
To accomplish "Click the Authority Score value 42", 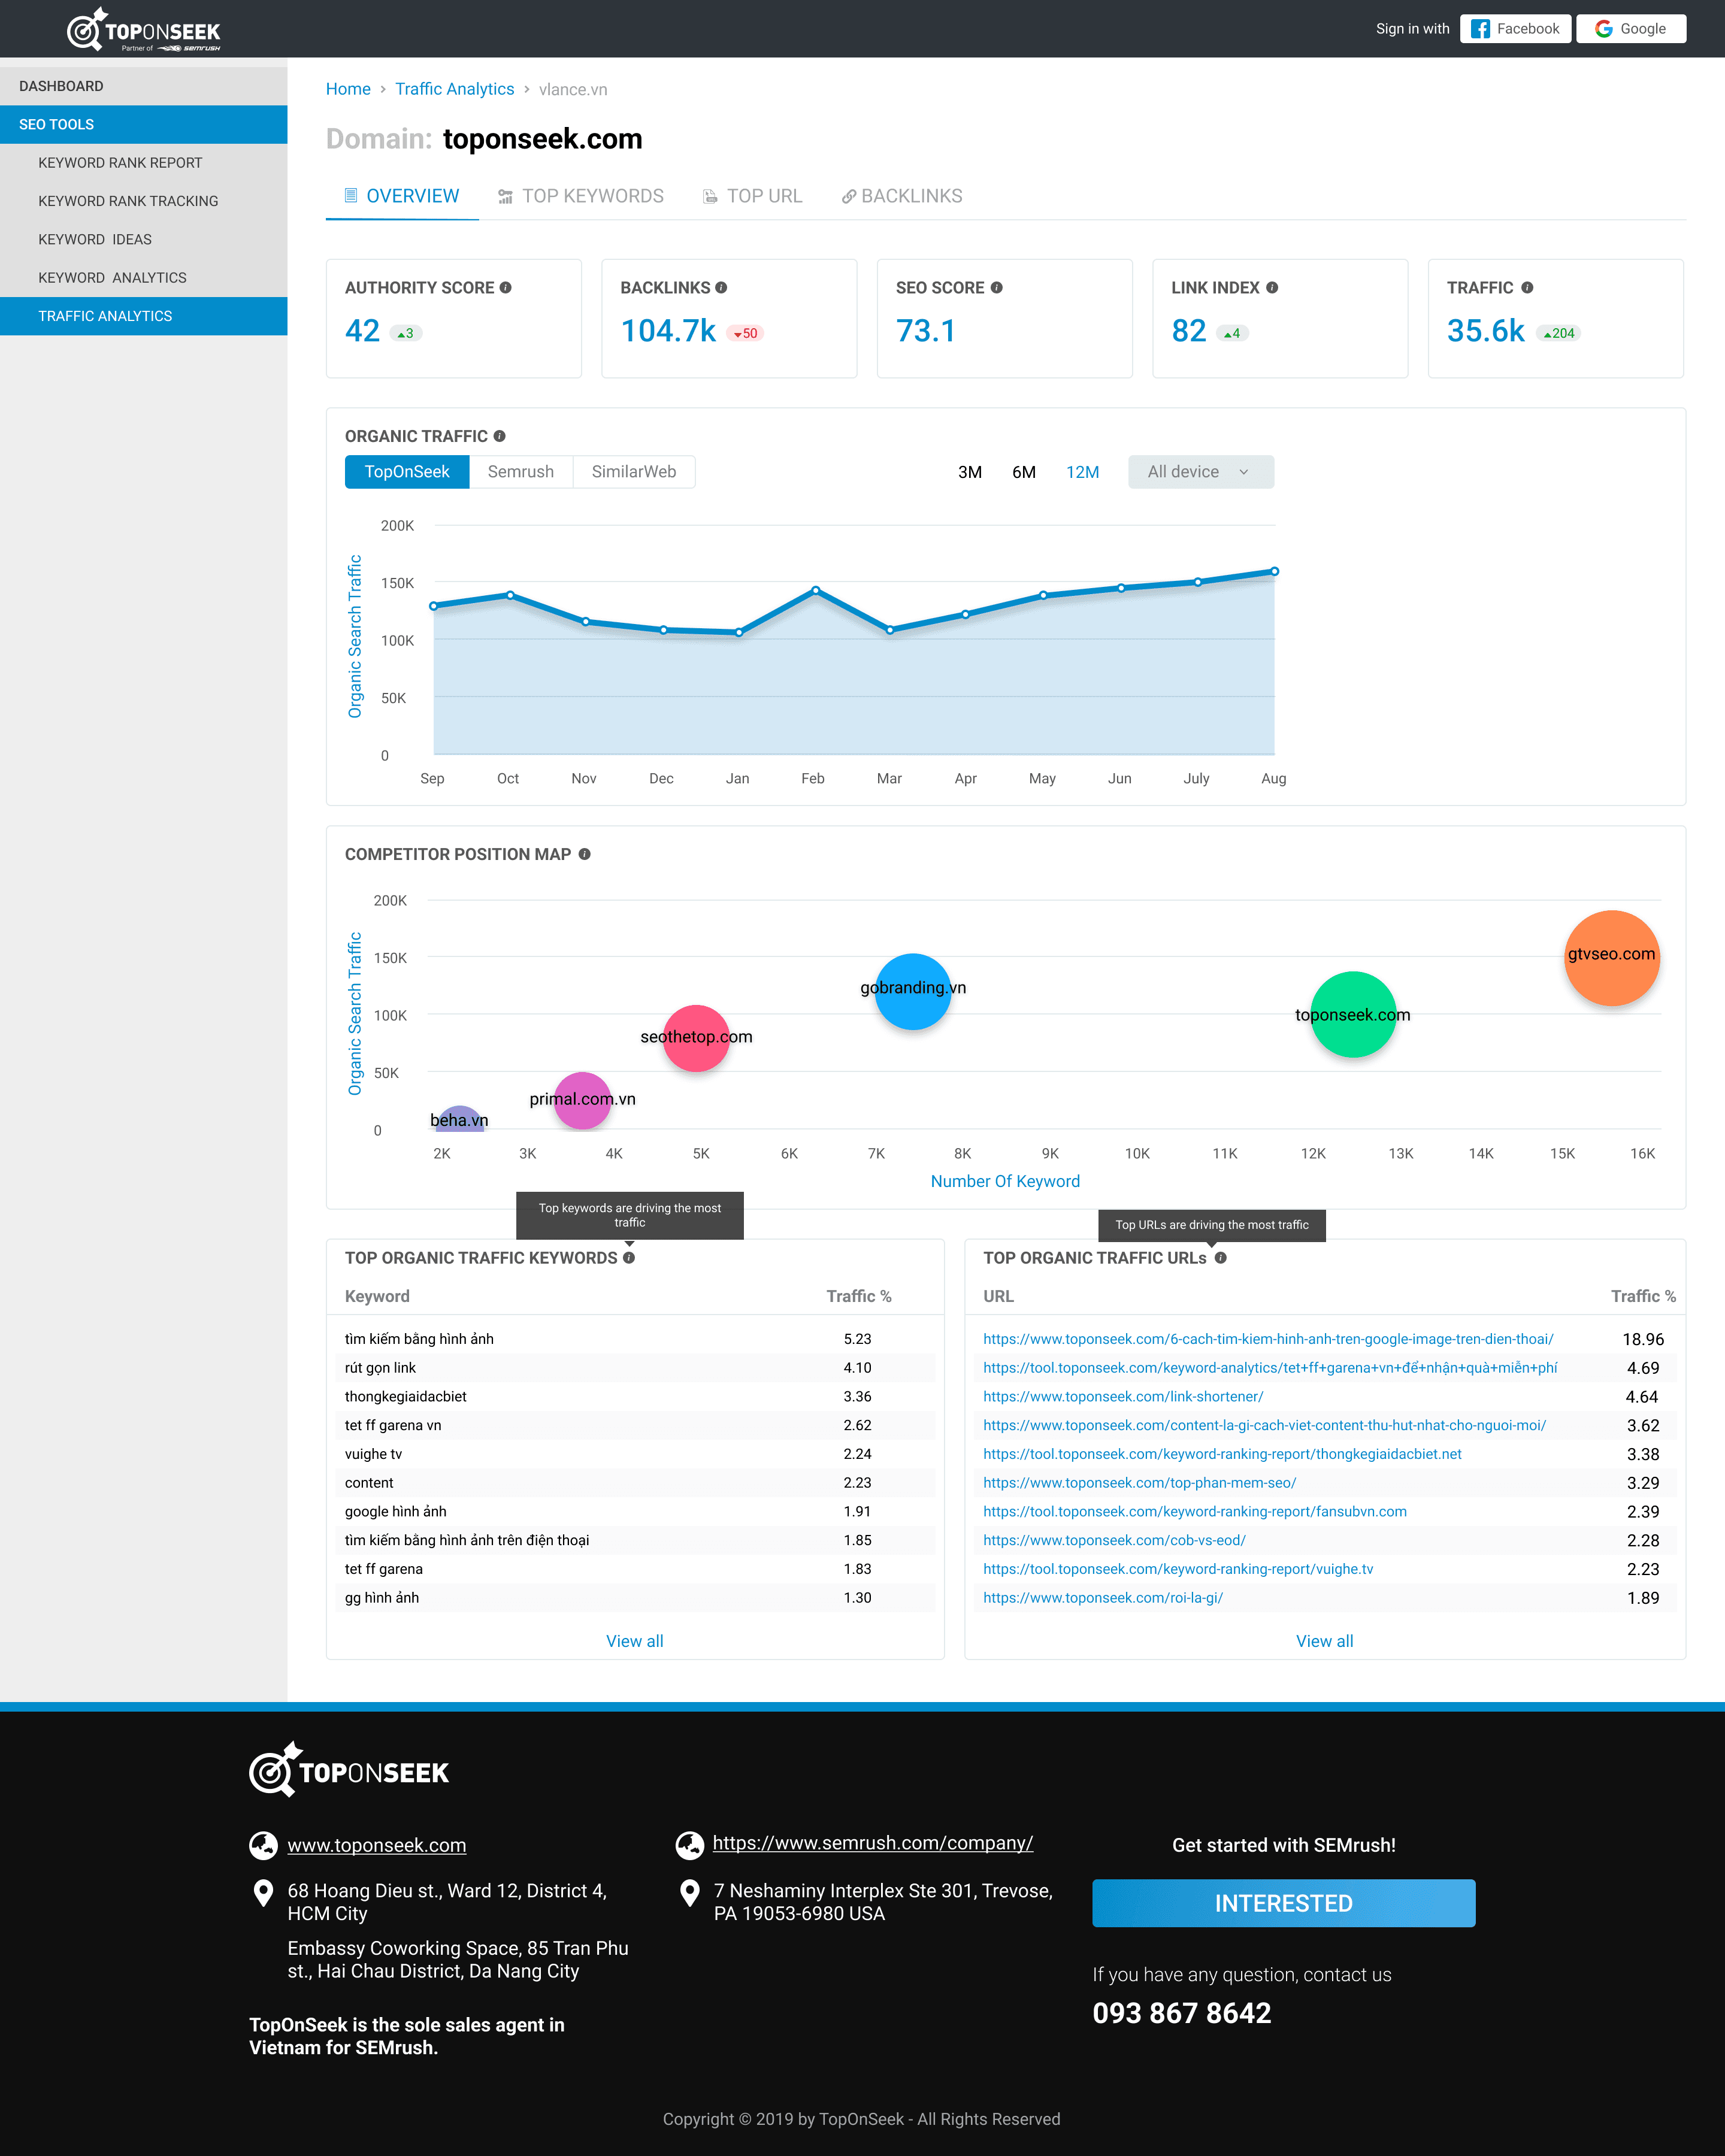I will (x=362, y=331).
